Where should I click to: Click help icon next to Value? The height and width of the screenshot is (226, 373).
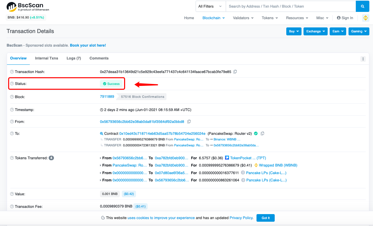coord(12,194)
